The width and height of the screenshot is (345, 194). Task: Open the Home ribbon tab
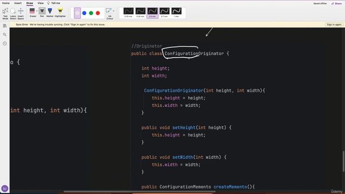(6, 3)
